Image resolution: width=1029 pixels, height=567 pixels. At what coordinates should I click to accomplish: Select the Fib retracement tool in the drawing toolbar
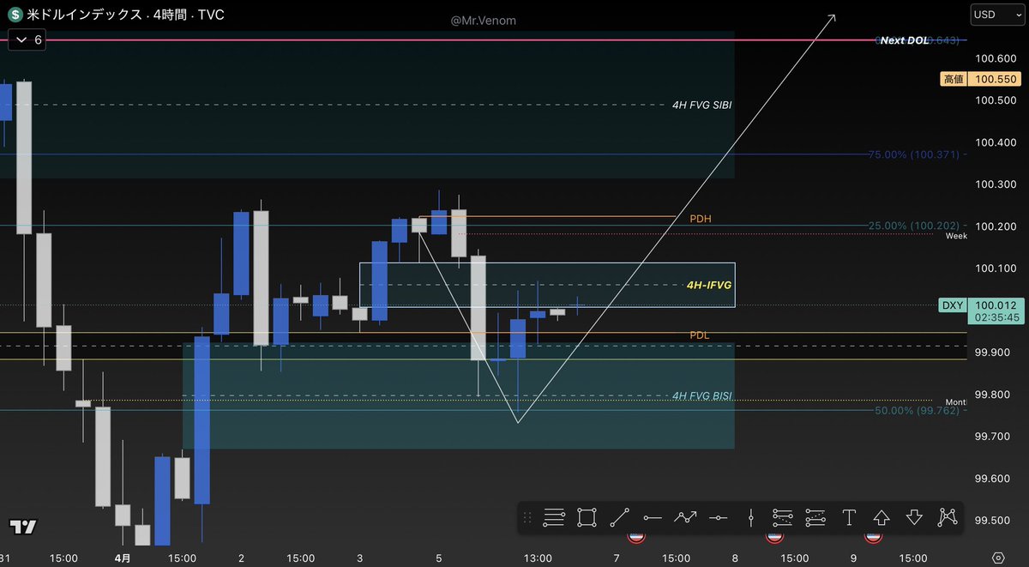pos(554,517)
